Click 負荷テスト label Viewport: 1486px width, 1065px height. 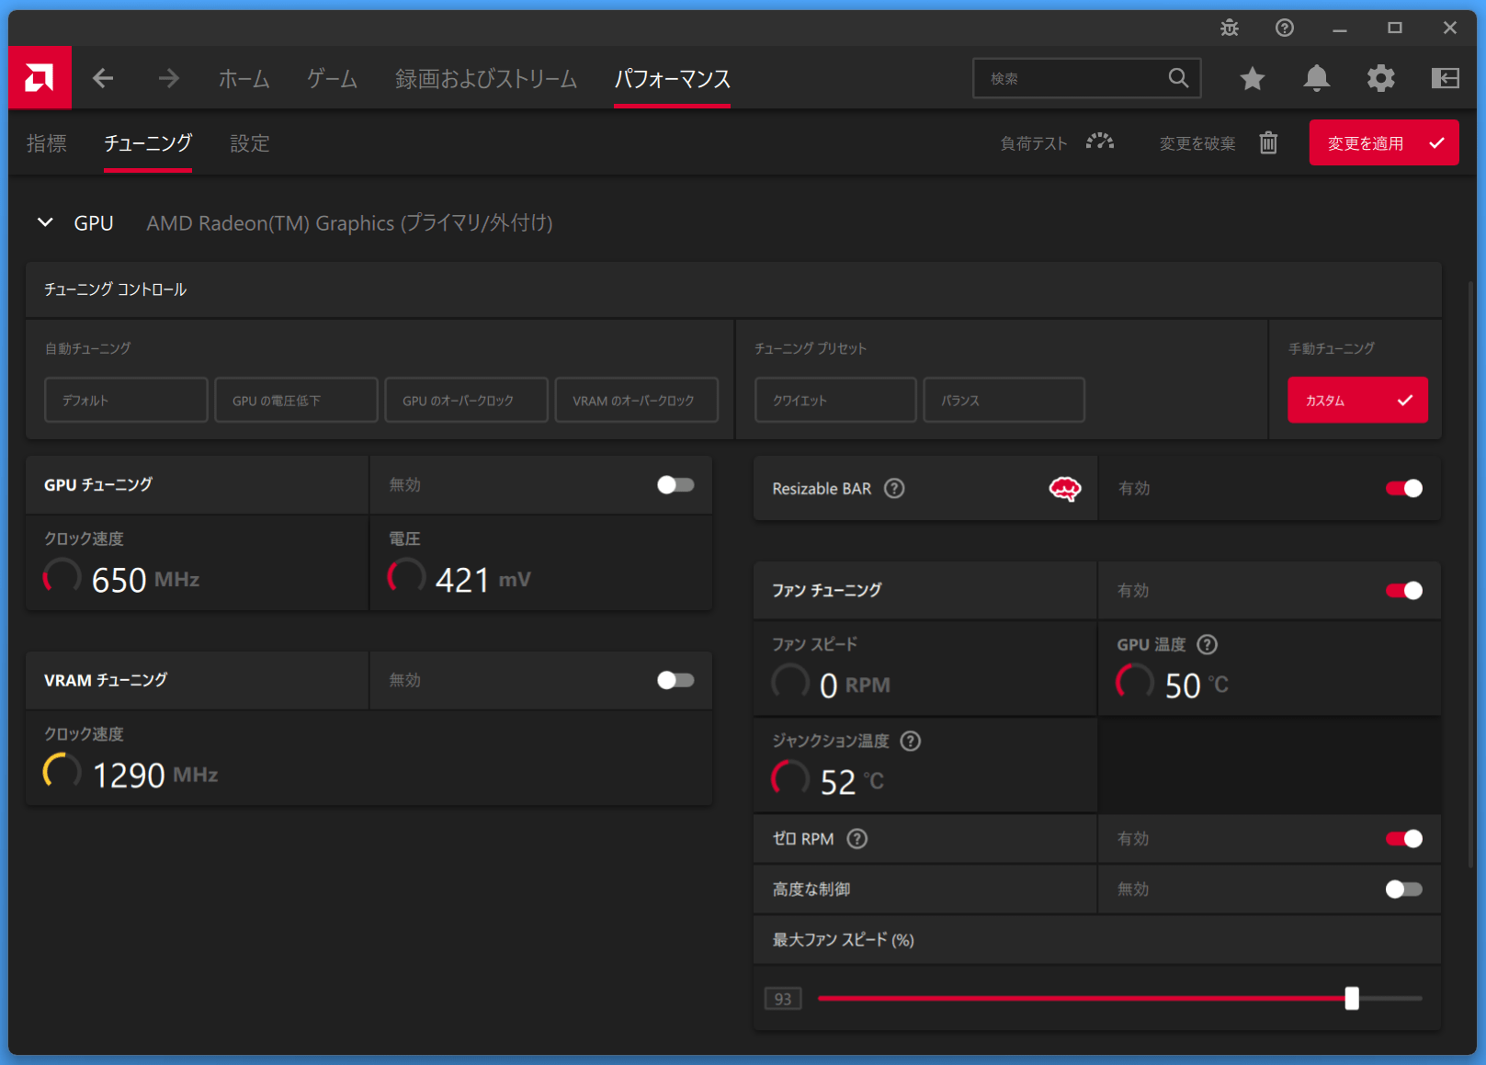tap(1034, 143)
